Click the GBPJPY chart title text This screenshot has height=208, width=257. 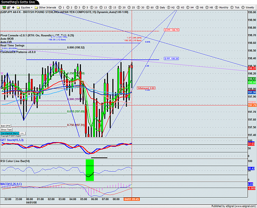coord(64,12)
